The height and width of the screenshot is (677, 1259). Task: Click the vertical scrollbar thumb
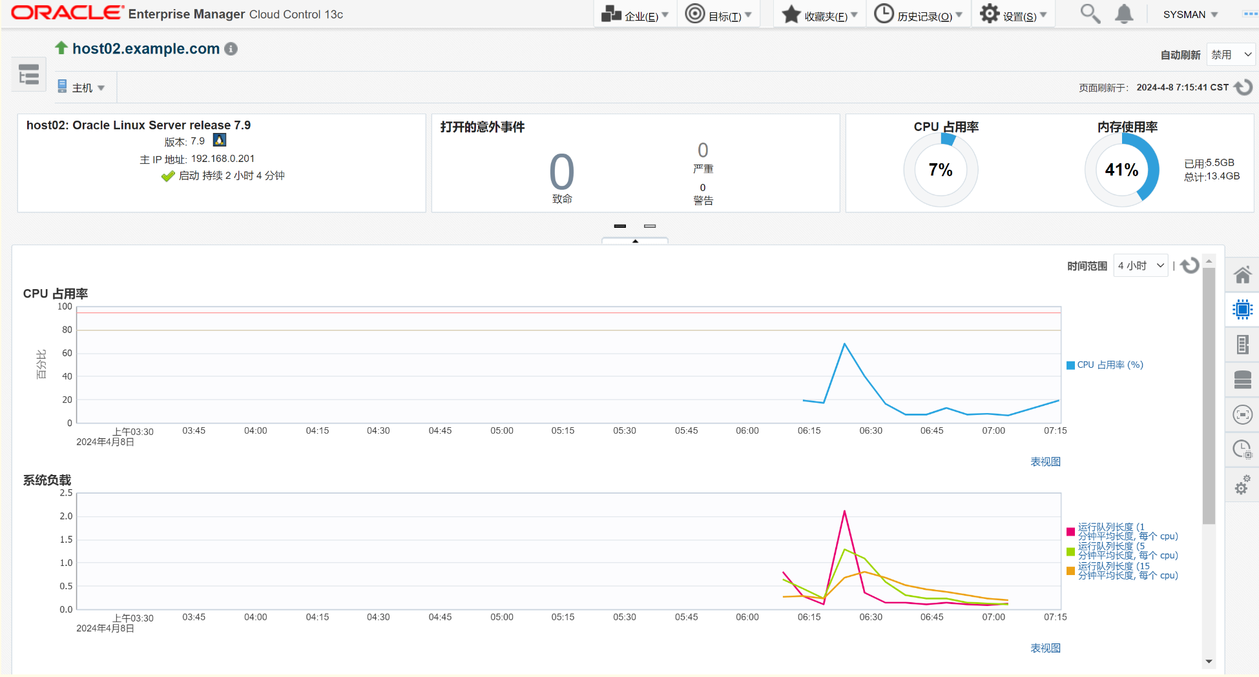[x=1209, y=396]
